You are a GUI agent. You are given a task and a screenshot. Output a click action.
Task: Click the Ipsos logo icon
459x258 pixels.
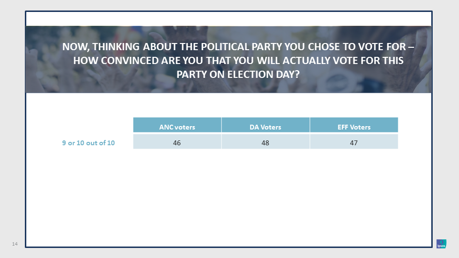click(x=441, y=244)
